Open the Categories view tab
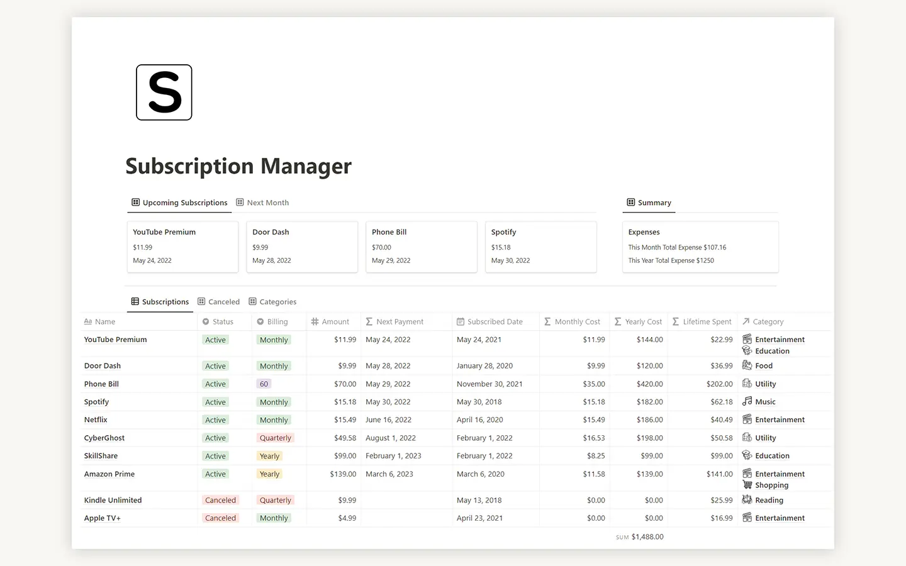Screen dimensions: 906x566 (x=272, y=302)
